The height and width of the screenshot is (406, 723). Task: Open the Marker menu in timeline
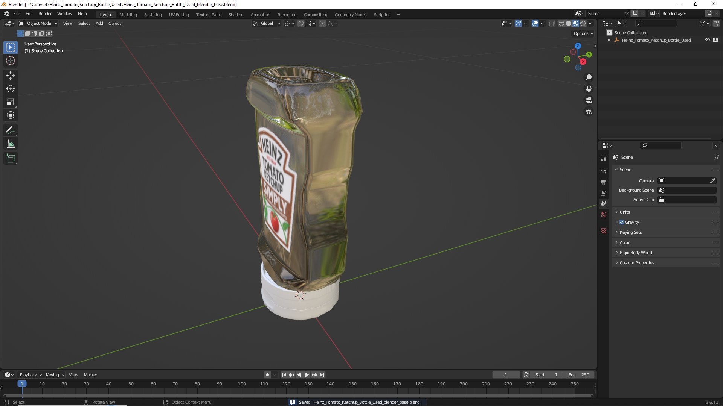click(90, 375)
